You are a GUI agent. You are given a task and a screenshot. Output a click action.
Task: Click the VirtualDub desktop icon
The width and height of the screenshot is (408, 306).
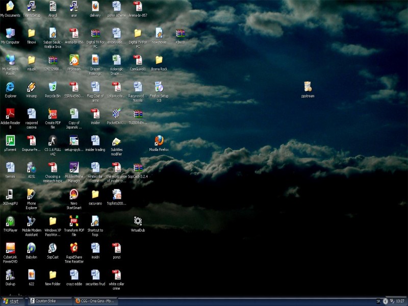pyautogui.click(x=138, y=221)
